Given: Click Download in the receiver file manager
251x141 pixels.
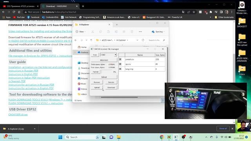Looking at the screenshot, I should [x=111, y=87].
